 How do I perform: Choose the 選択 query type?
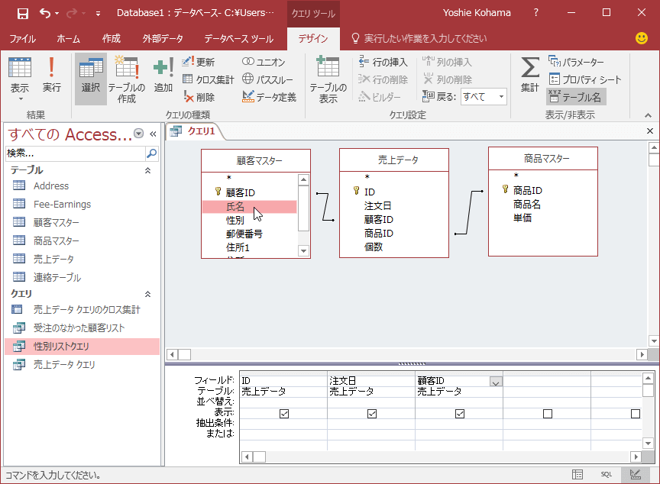[x=91, y=79]
